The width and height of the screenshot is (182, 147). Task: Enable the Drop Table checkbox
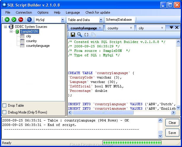[x=4, y=105]
